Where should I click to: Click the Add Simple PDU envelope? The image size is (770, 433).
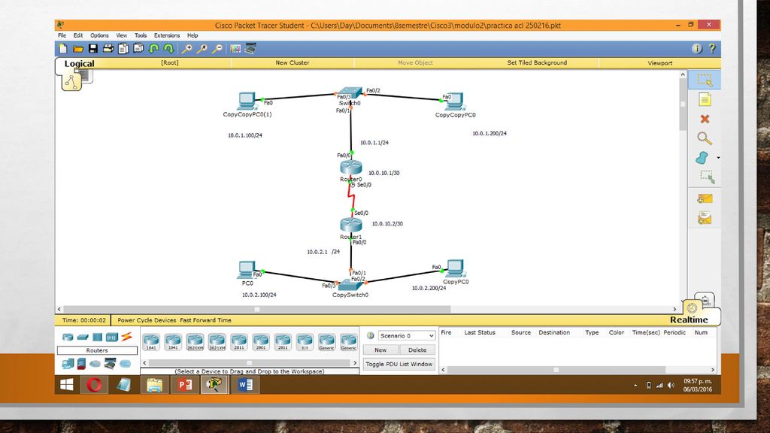coord(705,198)
